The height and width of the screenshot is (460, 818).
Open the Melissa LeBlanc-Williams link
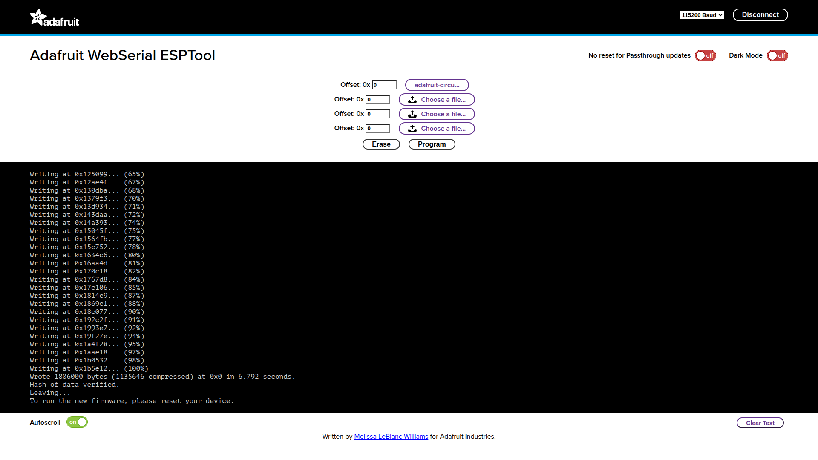[x=391, y=437]
